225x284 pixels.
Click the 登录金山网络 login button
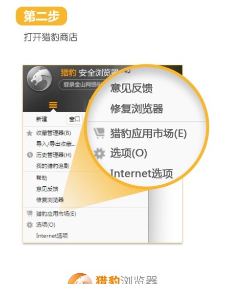[x=81, y=84]
